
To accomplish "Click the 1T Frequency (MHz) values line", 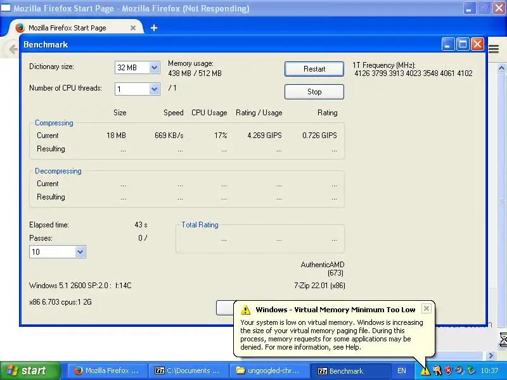I will coord(413,73).
